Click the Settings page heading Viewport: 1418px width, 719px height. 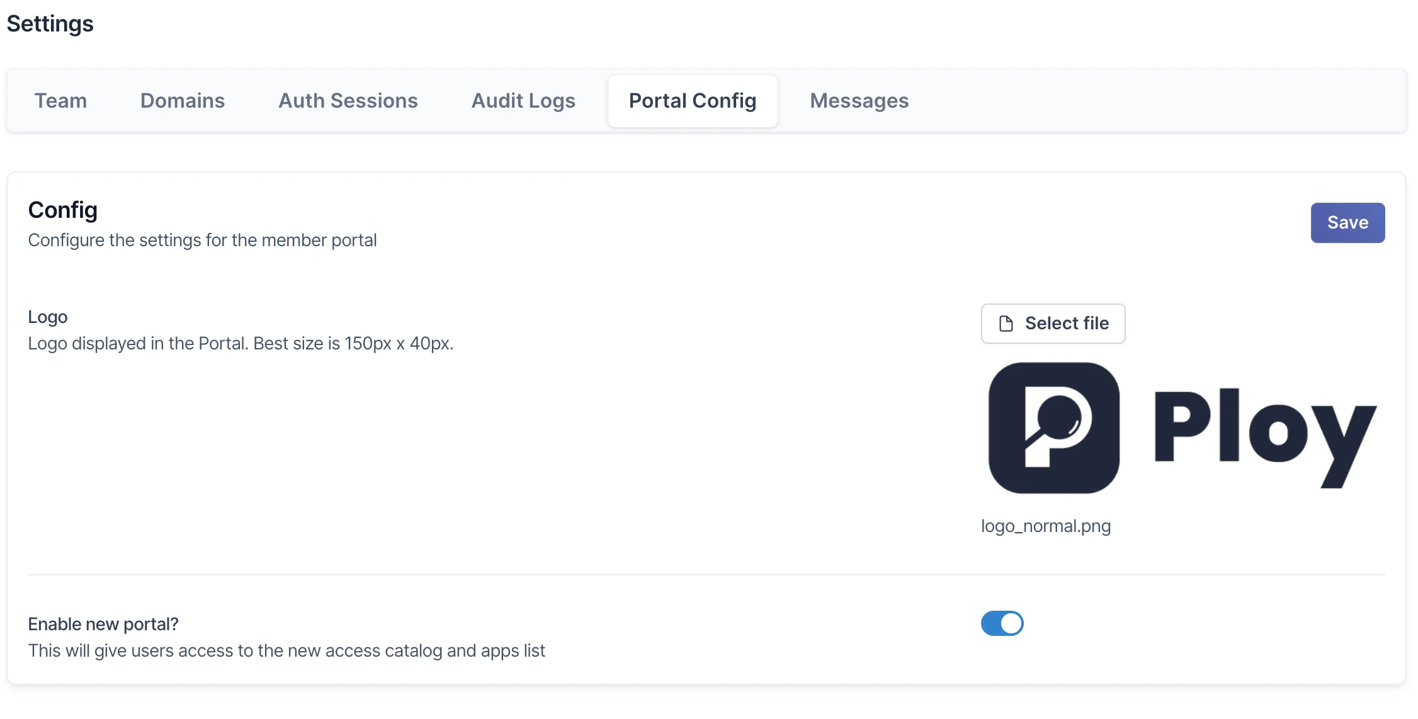[x=50, y=24]
